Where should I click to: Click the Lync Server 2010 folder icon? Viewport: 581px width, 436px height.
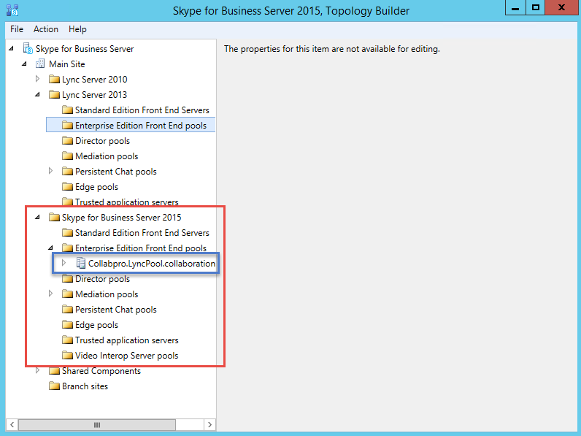(x=55, y=80)
